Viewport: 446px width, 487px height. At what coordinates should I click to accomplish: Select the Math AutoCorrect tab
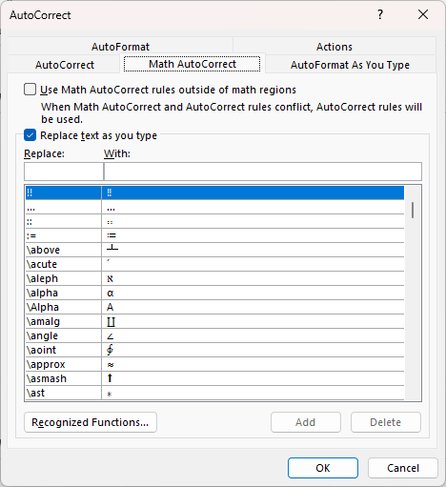click(x=193, y=64)
